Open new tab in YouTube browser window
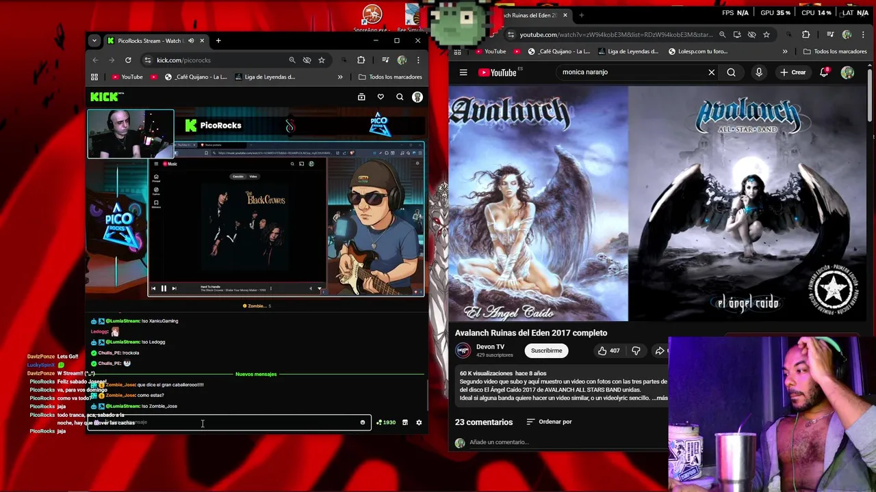 581,15
